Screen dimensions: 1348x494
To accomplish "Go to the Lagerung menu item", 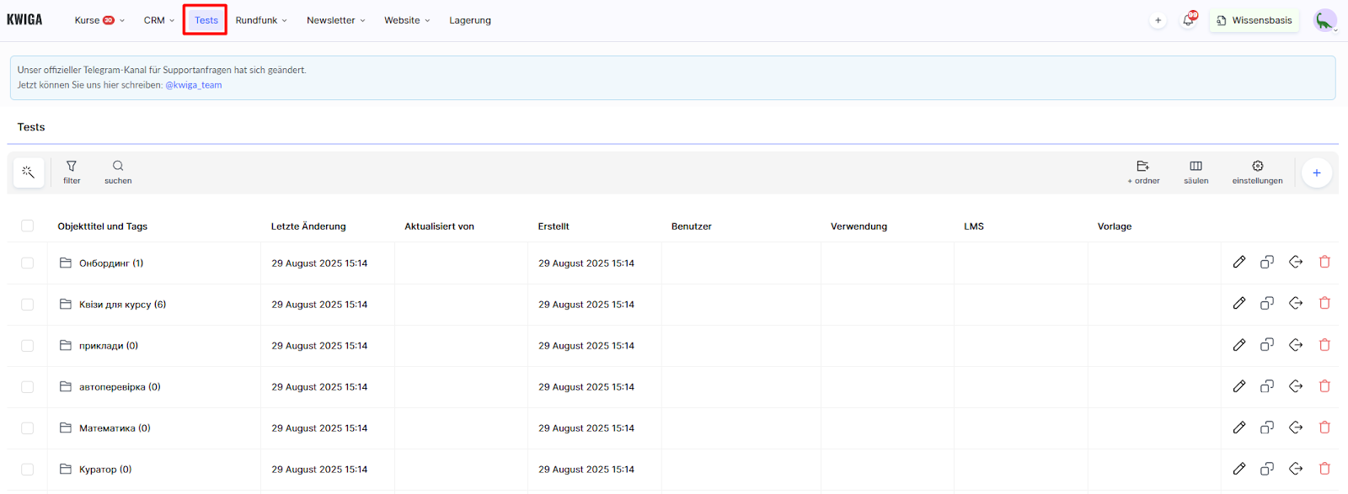I will [x=469, y=20].
